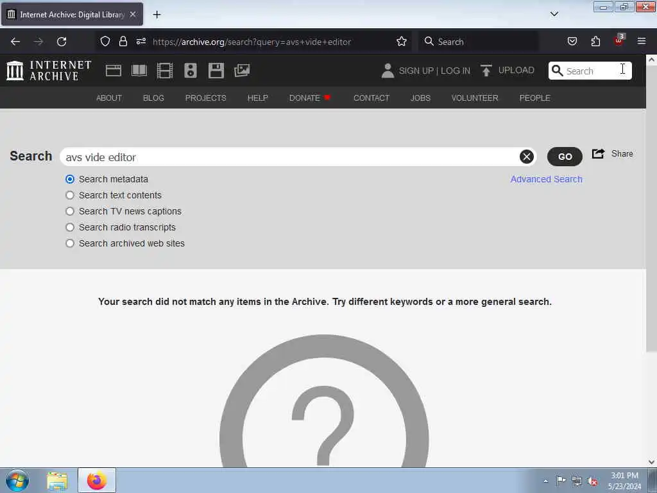Select Search radio transcripts option
Screen dimensions: 657x493
[x=70, y=227]
